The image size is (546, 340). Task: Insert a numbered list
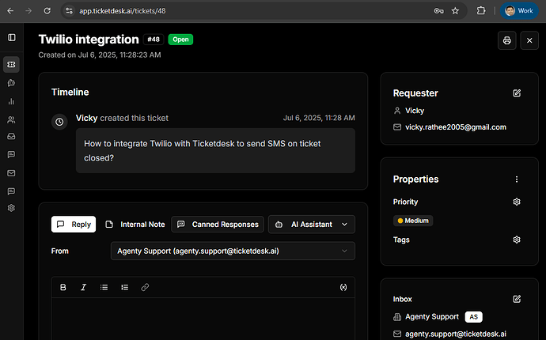(124, 287)
